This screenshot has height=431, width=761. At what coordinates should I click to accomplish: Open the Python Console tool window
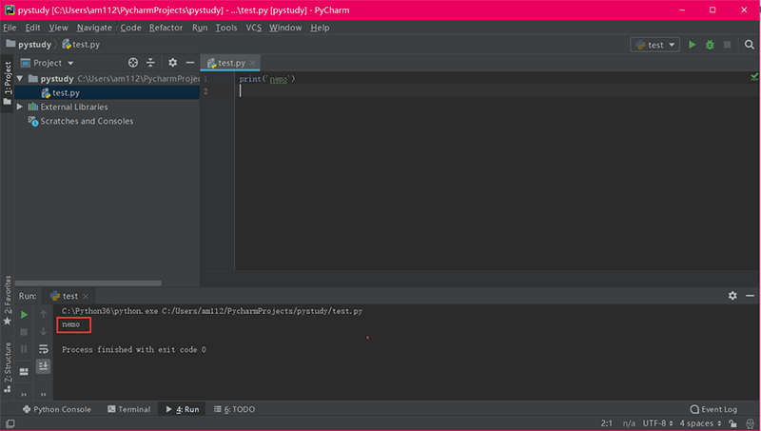[x=57, y=409]
